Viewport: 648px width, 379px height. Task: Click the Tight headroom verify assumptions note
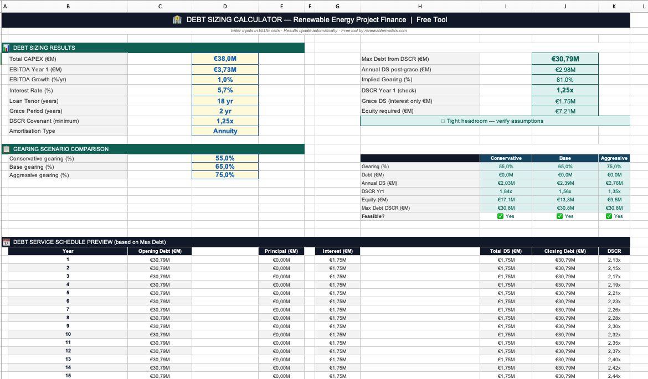point(495,121)
